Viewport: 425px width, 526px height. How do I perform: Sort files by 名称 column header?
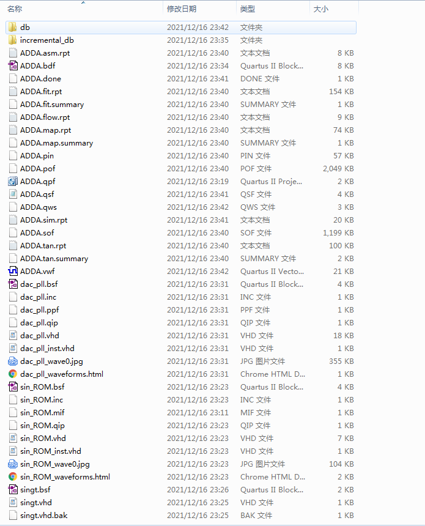(15, 9)
